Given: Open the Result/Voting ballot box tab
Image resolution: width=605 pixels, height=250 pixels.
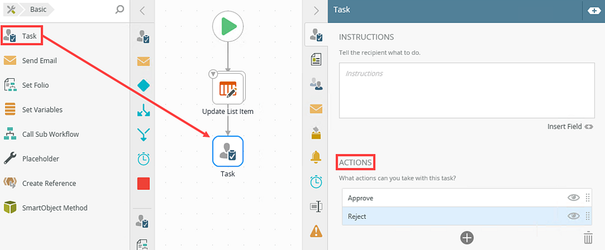Looking at the screenshot, I should tap(317, 134).
